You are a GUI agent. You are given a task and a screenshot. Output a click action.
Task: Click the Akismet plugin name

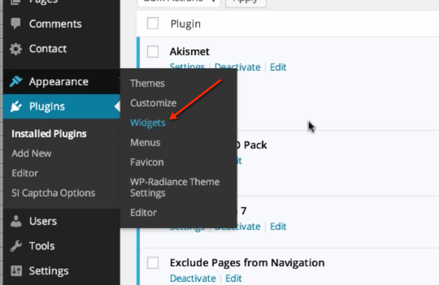[x=189, y=52]
